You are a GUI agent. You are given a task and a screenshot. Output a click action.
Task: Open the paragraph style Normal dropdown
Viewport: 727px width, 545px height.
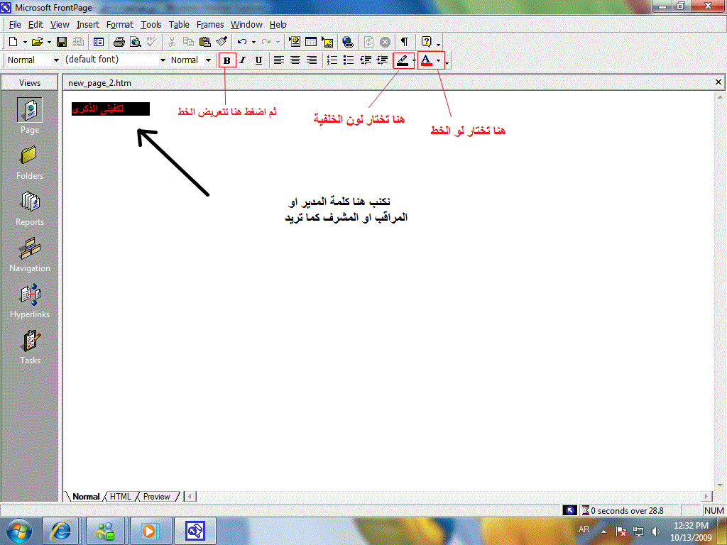(54, 60)
